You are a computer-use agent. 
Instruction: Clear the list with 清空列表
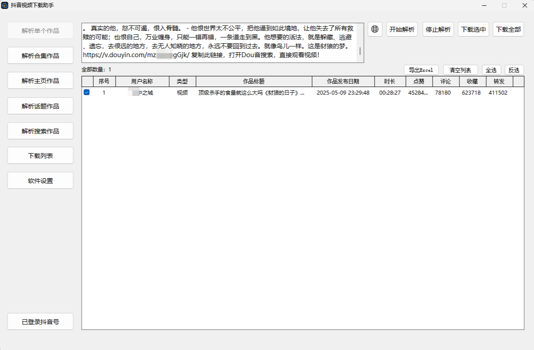[x=460, y=70]
